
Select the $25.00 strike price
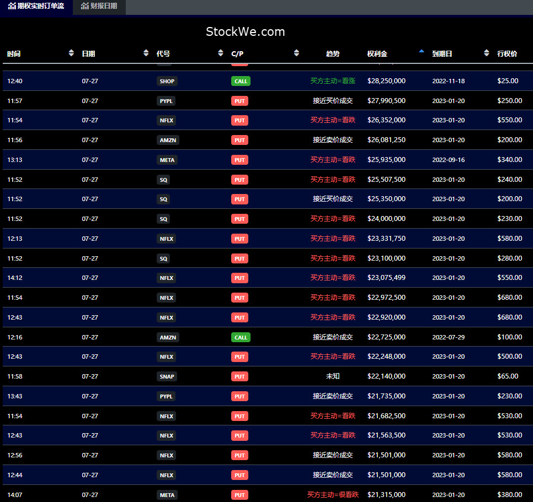tap(508, 81)
